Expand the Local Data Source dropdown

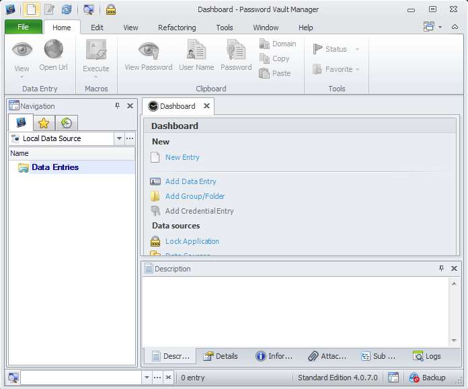point(119,138)
